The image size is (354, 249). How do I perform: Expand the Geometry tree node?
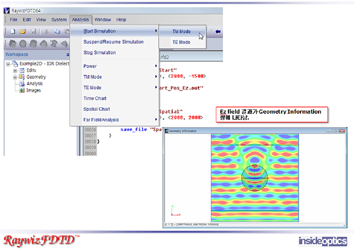[15, 77]
